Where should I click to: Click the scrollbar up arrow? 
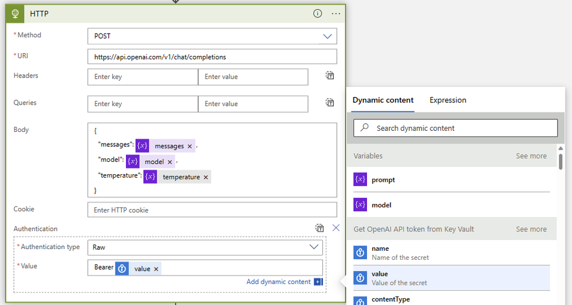tap(561, 148)
